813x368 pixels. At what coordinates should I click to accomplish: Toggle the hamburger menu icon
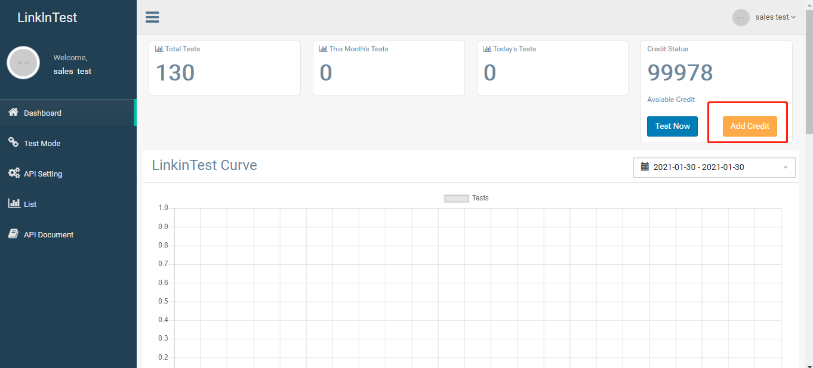pyautogui.click(x=152, y=17)
